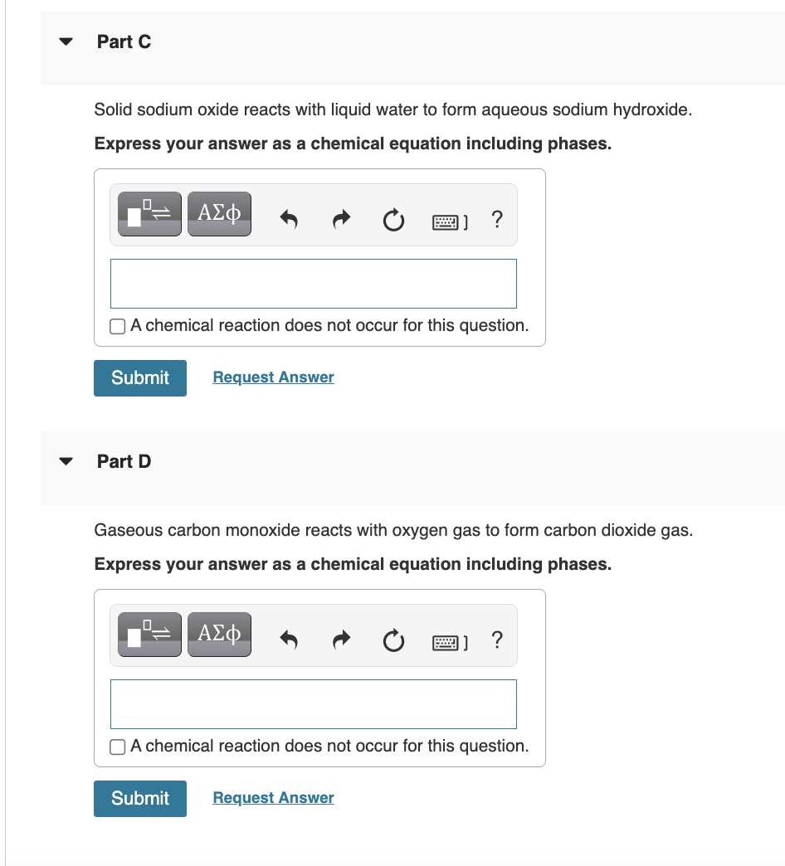Reset the Part D answer field
Viewport: 785px width, 866px height.
[393, 640]
